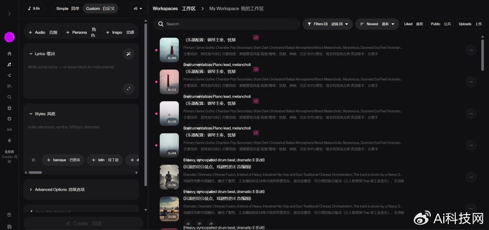
Task: Collapse the Styles section
Action: click(42, 114)
